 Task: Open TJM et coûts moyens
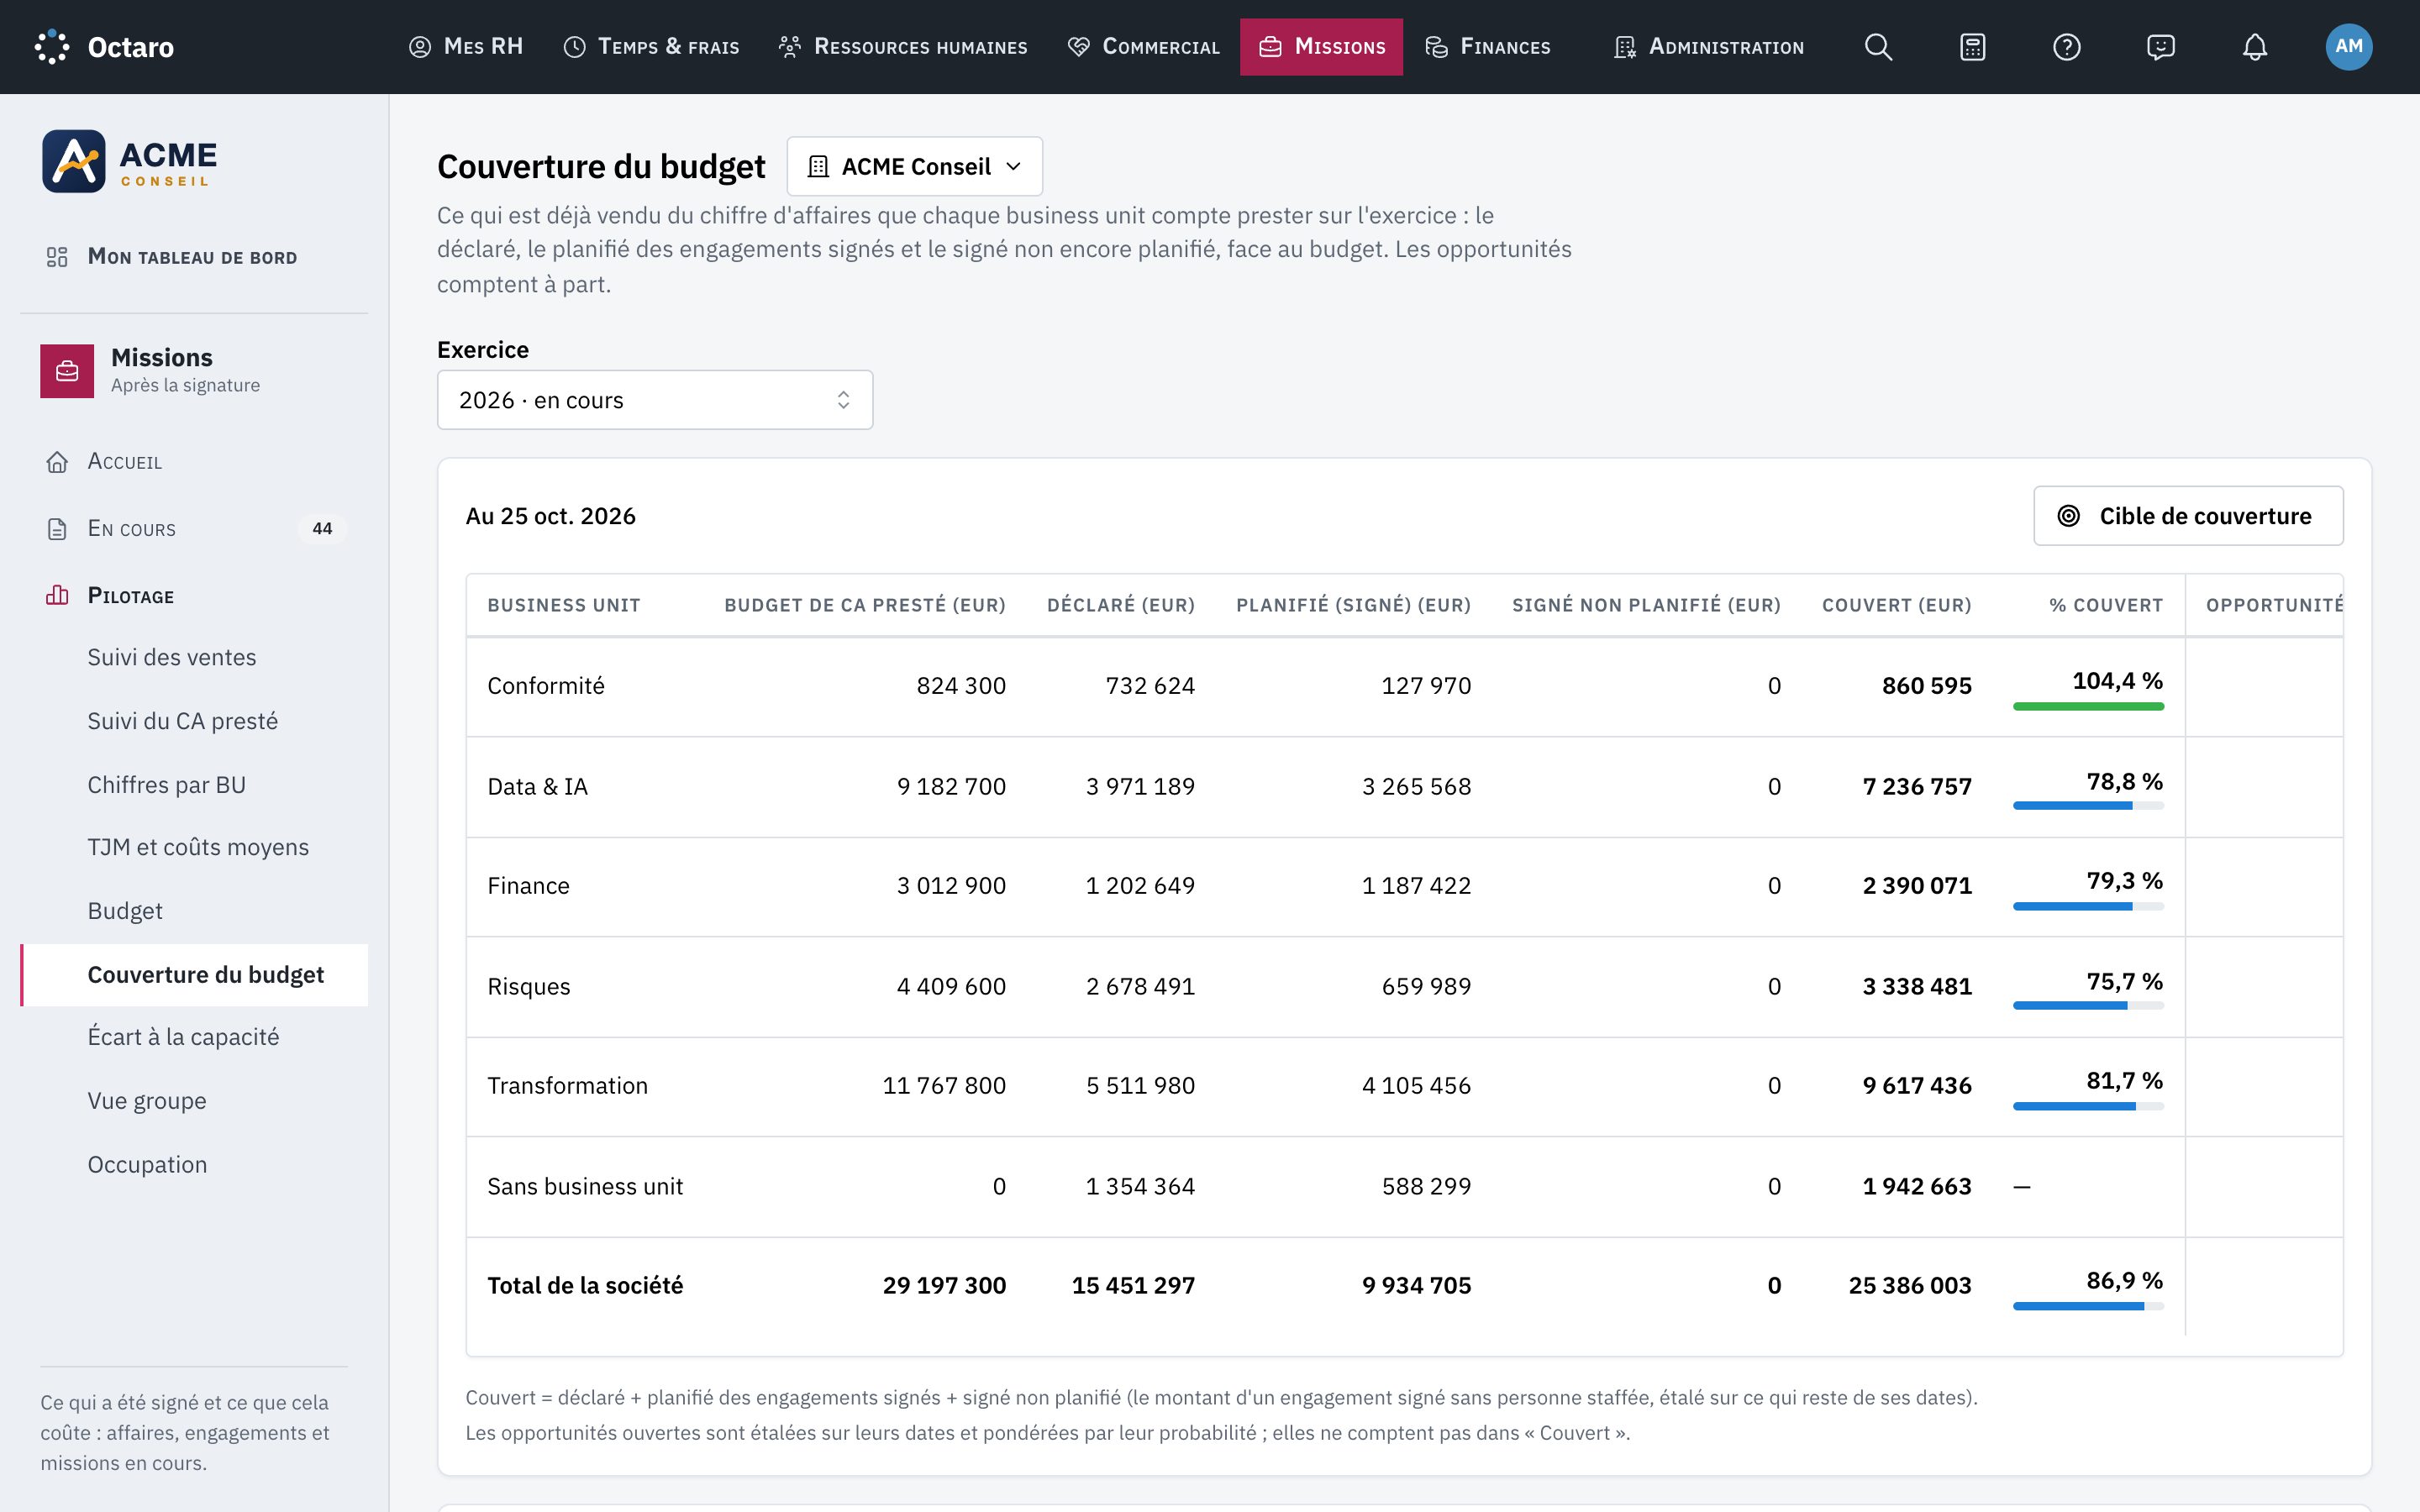tap(198, 847)
